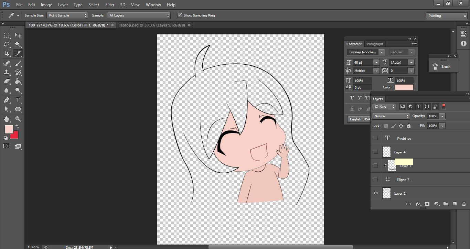Screen dimensions: 470x249
Task: Link layers with chain icon
Action: [408, 204]
